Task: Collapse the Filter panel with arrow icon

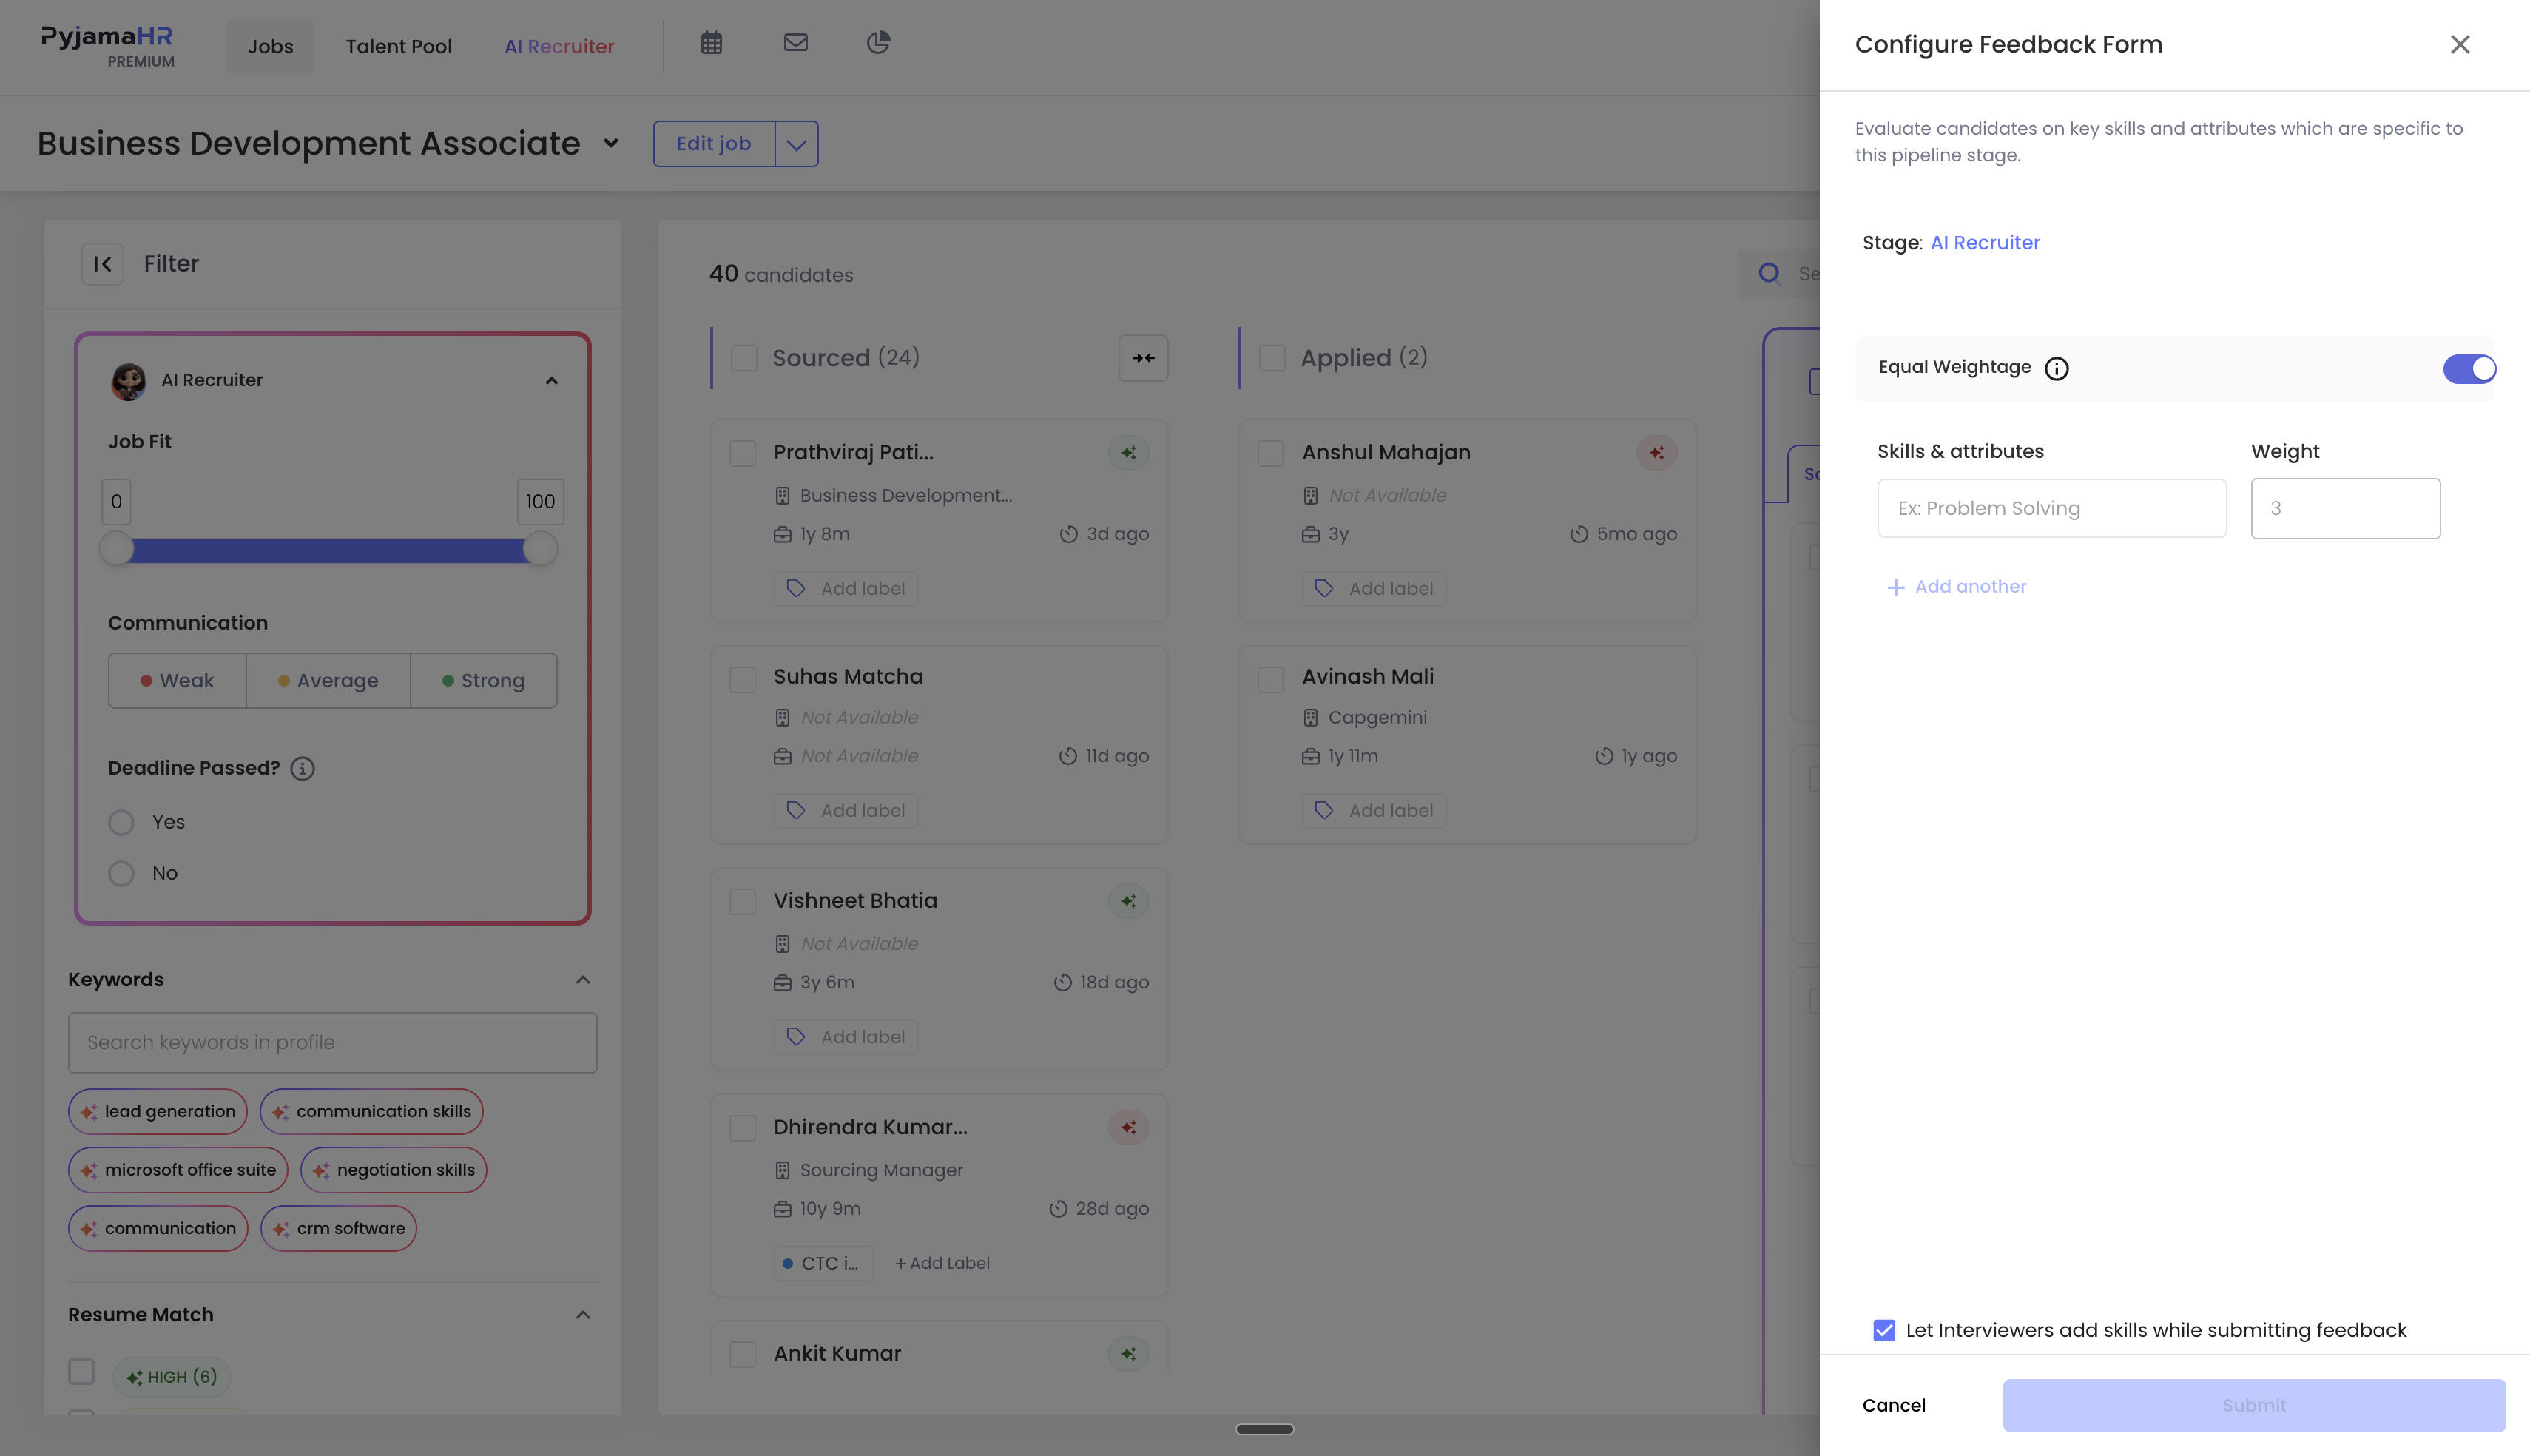Action: (102, 264)
